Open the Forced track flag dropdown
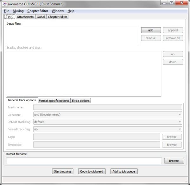 point(108,129)
